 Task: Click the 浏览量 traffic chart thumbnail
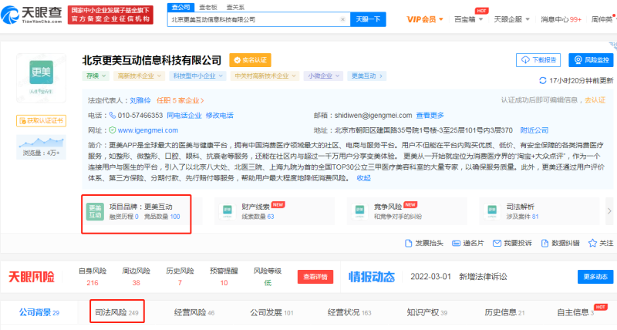tap(42, 147)
